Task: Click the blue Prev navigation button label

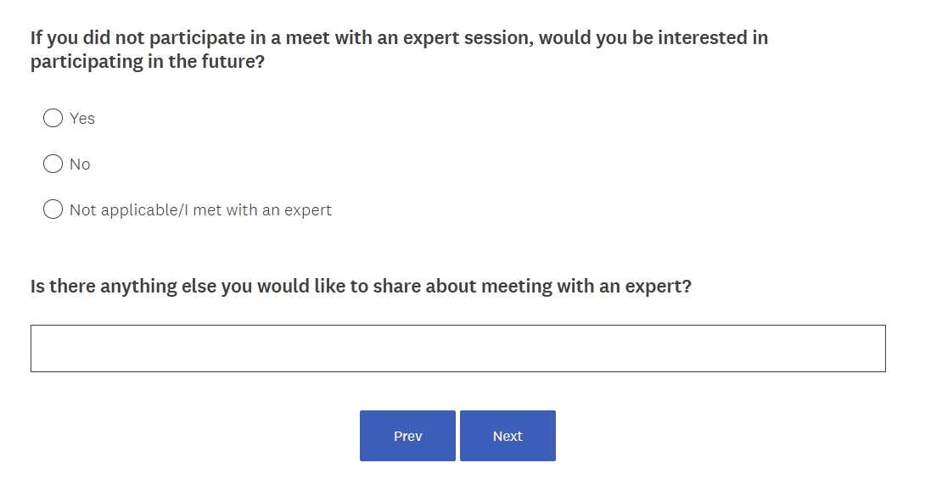Action: pyautogui.click(x=407, y=436)
